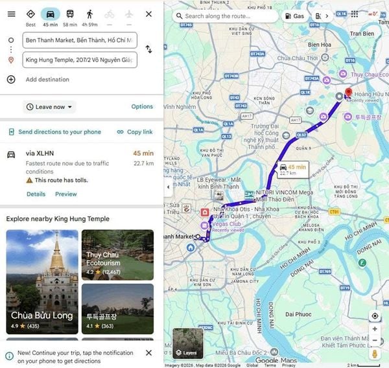Open route Preview
This screenshot has height=368, width=389.
pos(66,194)
